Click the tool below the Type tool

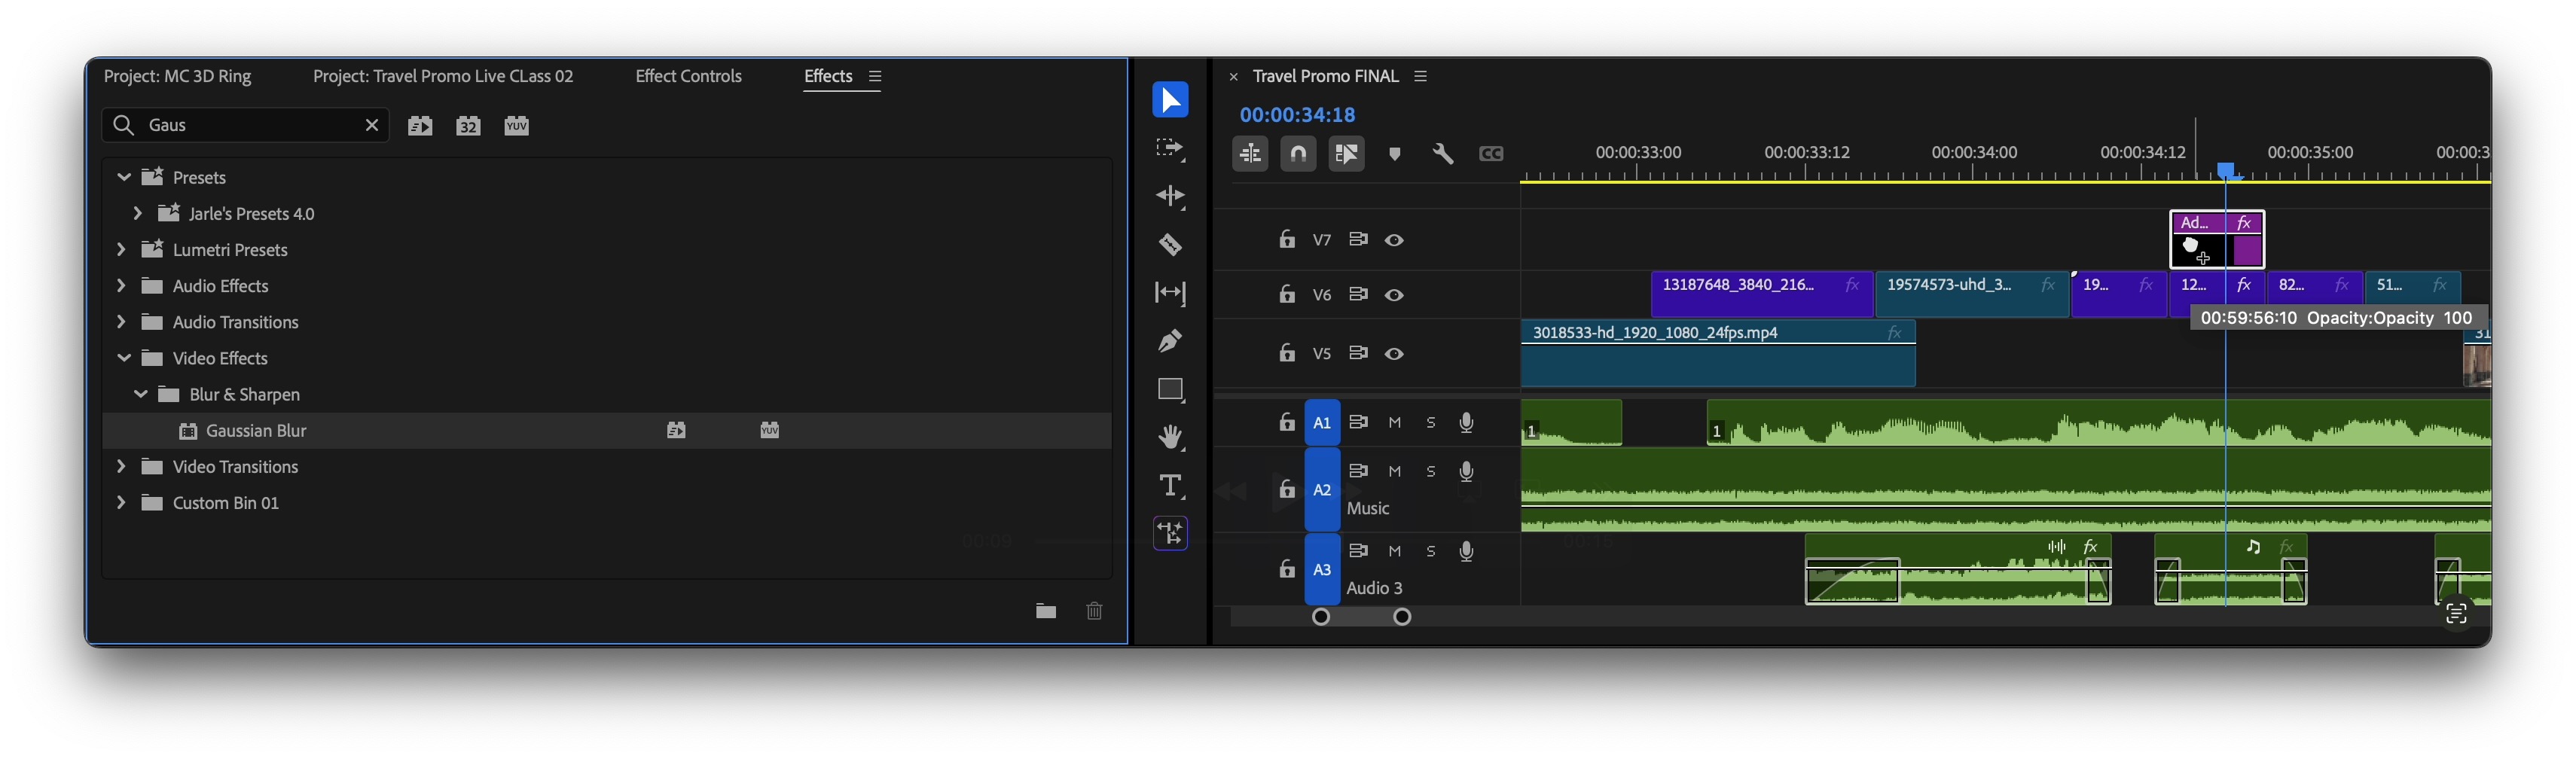(x=1170, y=533)
